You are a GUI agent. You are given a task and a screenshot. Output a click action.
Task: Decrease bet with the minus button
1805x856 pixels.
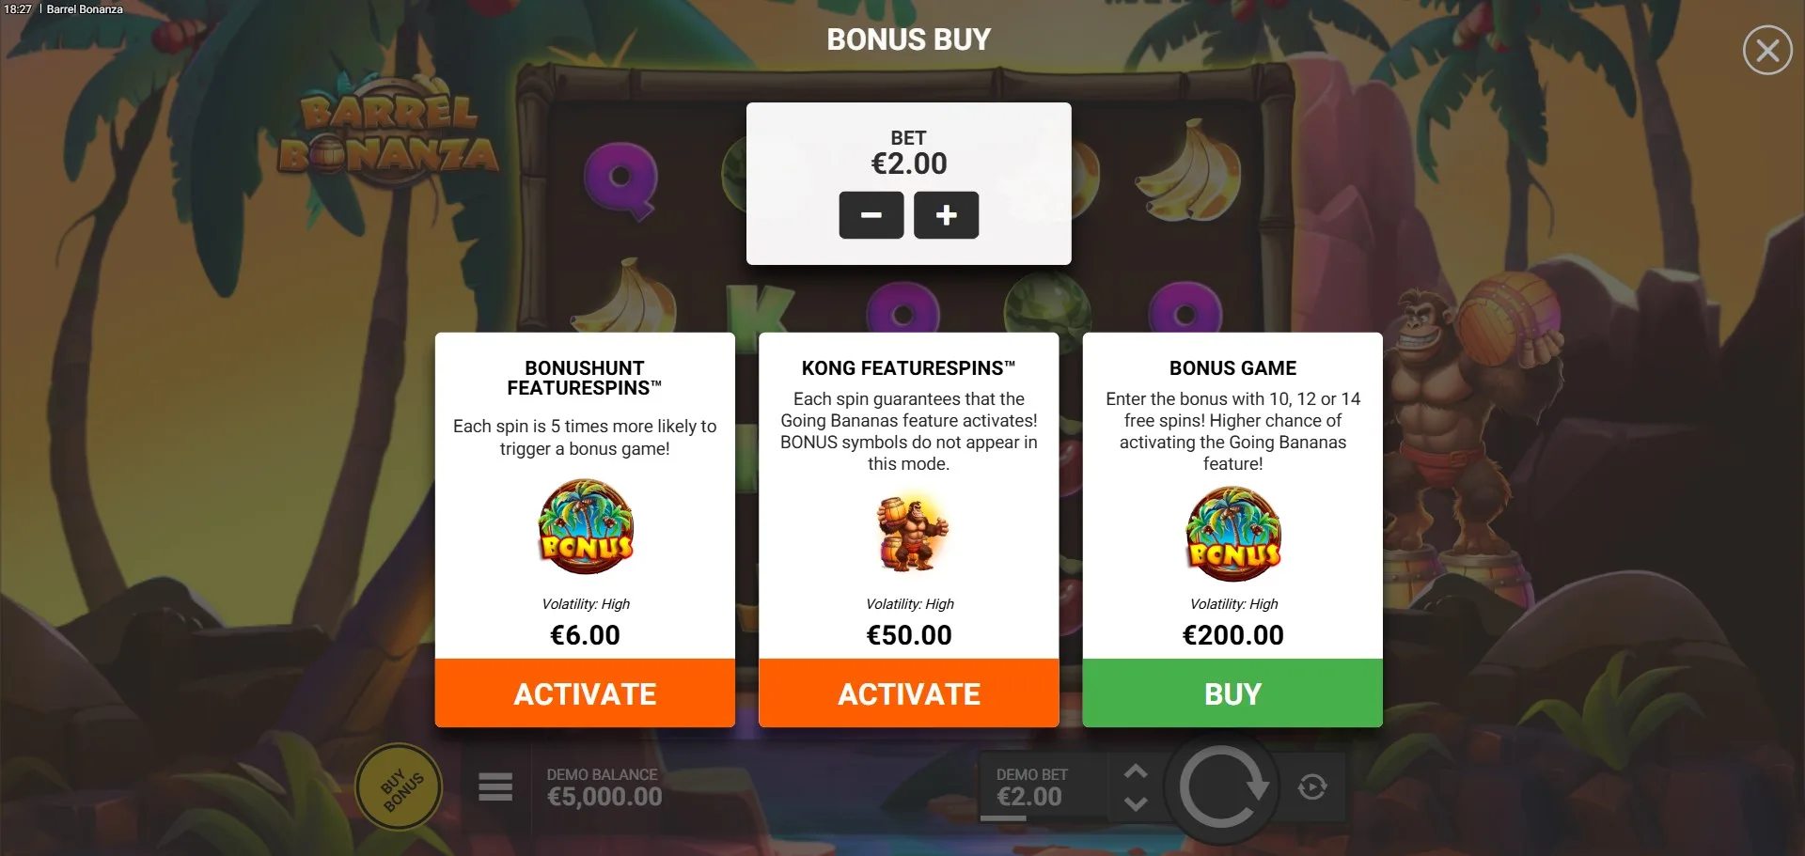(x=871, y=215)
